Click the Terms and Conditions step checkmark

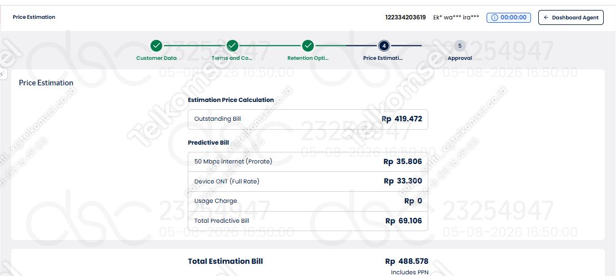(232, 46)
